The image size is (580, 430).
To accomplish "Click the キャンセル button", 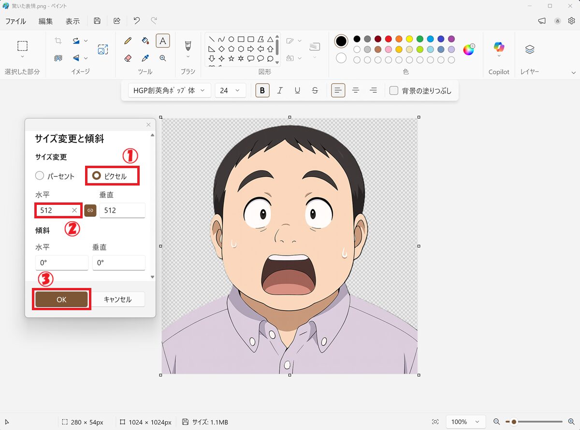I will pos(118,300).
